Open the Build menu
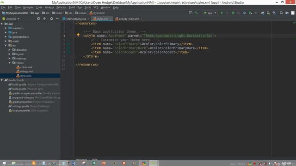 (x=72, y=7)
